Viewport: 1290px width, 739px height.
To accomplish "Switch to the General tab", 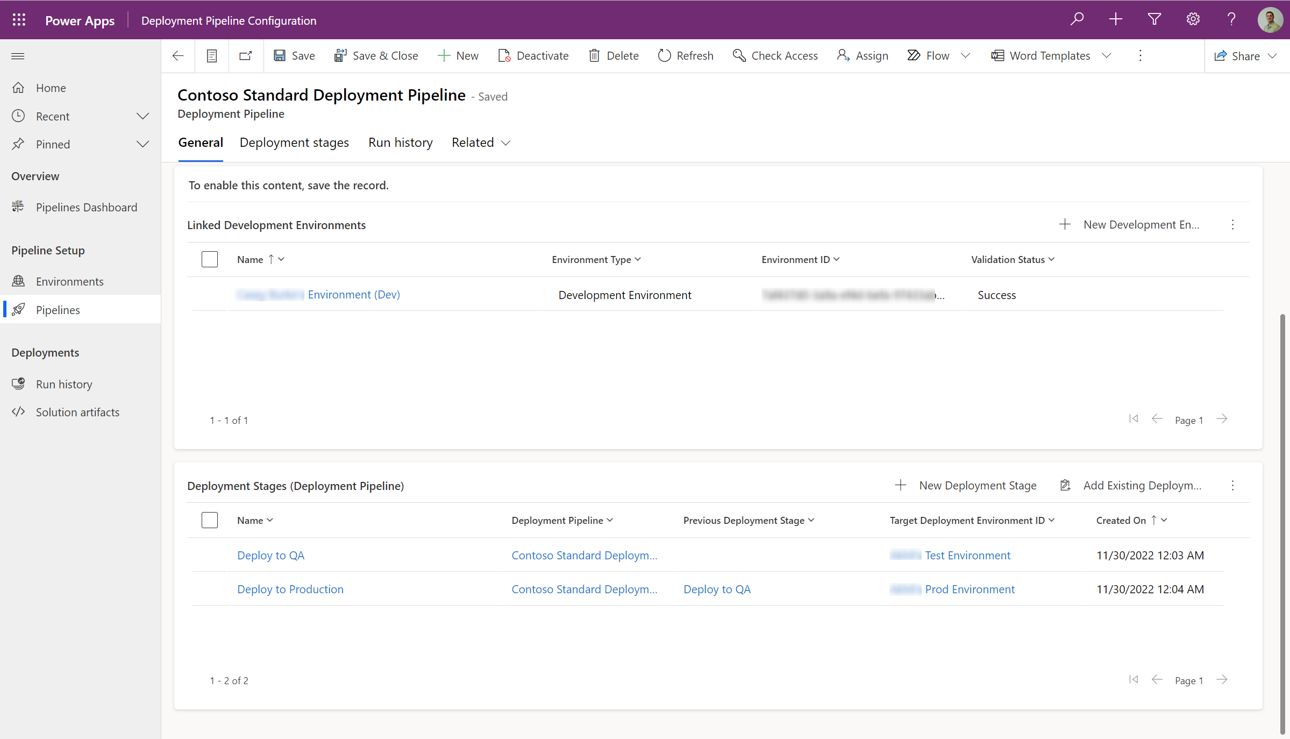I will (201, 143).
